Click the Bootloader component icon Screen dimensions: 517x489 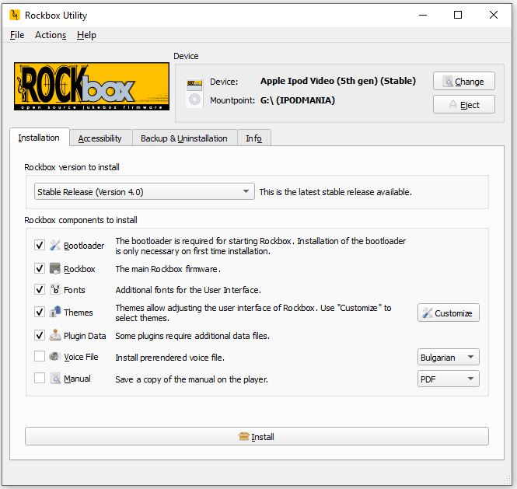(x=55, y=246)
